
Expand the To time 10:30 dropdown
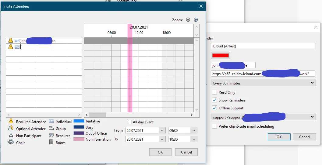pos(194,139)
